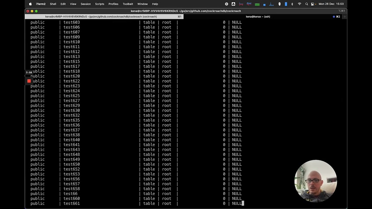This screenshot has height=209, width=372.
Task: Open the Profiles menu
Action: (x=113, y=4)
